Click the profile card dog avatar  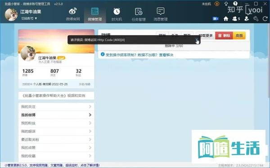[x=28, y=53]
